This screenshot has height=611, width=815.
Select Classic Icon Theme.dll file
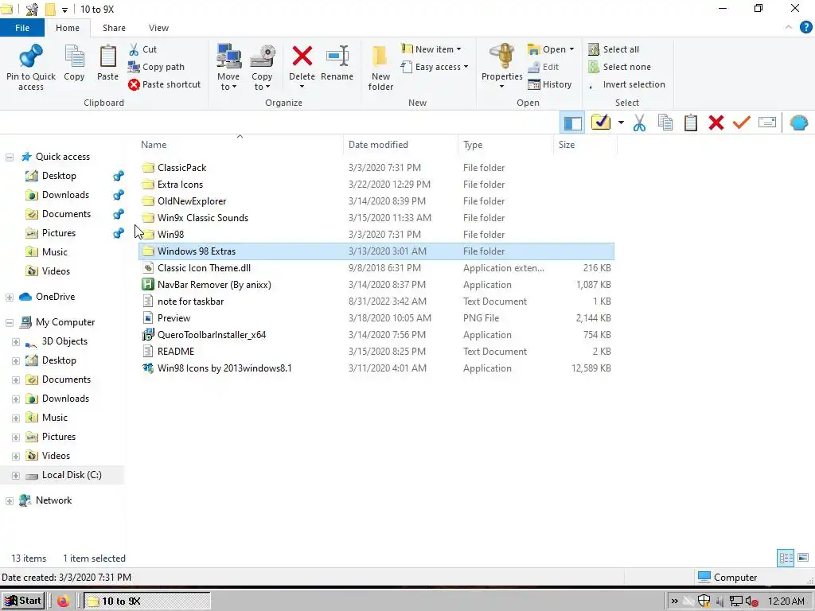(x=376, y=268)
